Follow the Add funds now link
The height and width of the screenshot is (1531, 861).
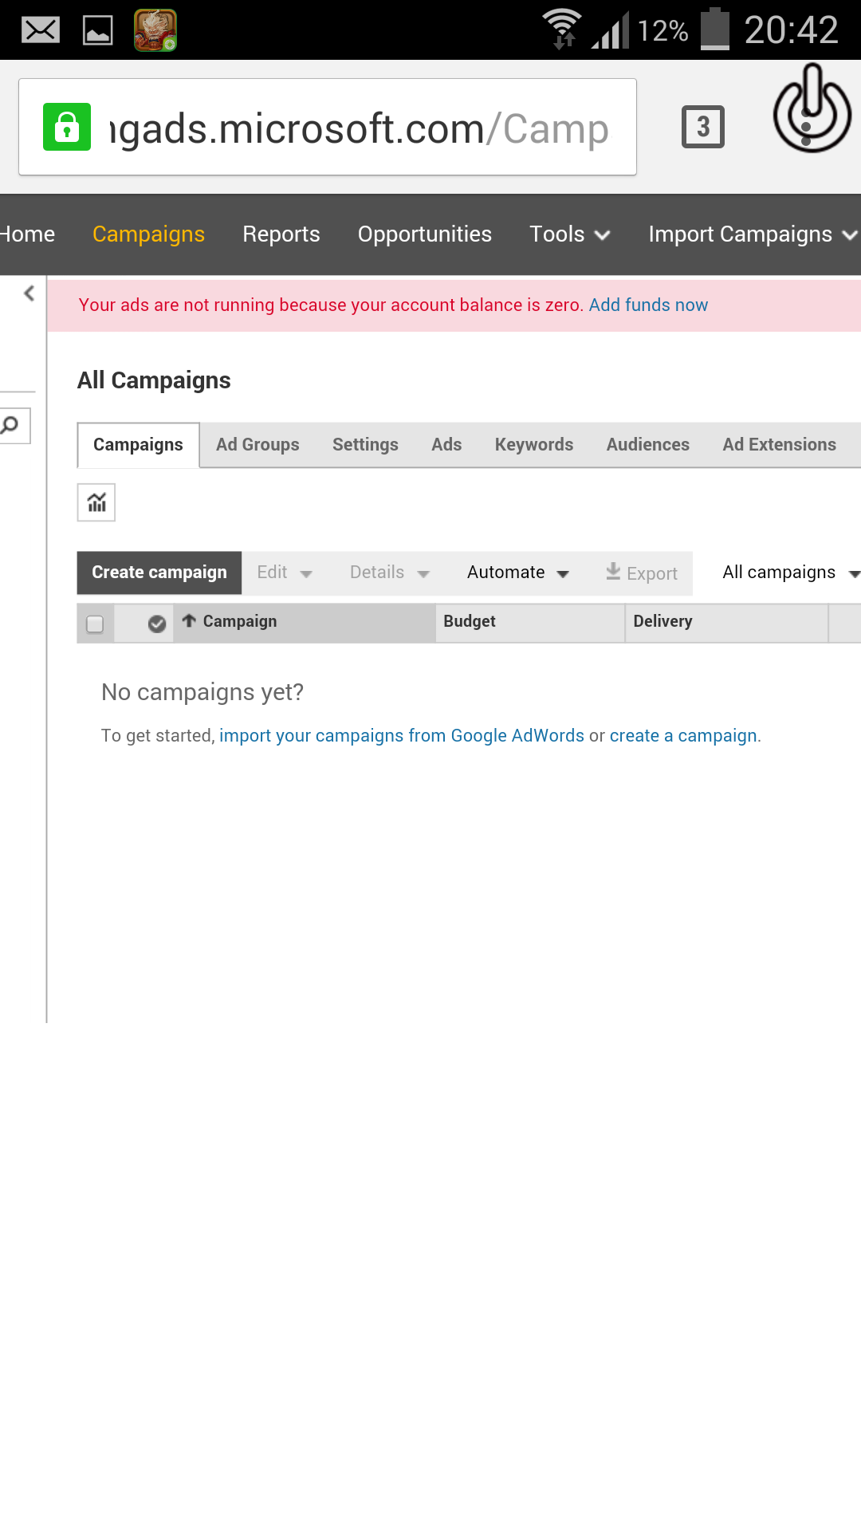pyautogui.click(x=648, y=305)
